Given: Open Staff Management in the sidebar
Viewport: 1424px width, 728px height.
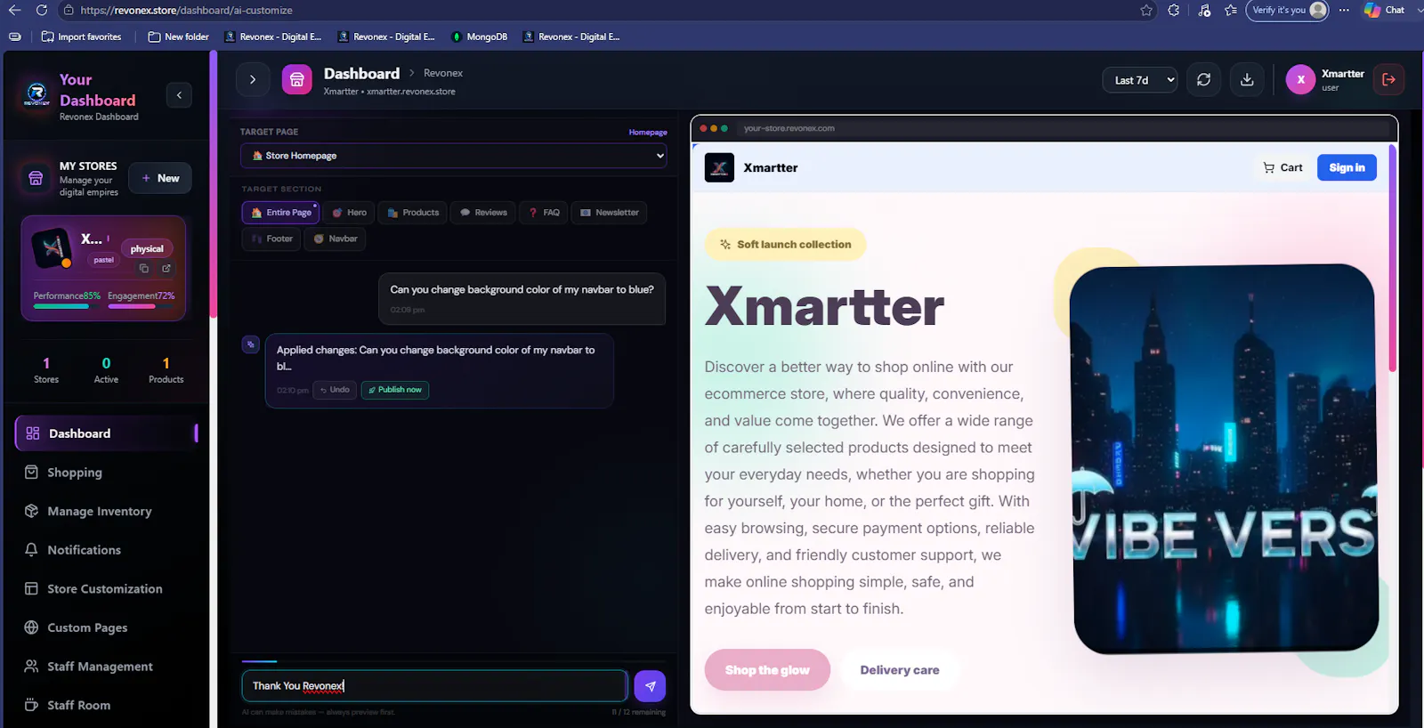Looking at the screenshot, I should (x=107, y=667).
